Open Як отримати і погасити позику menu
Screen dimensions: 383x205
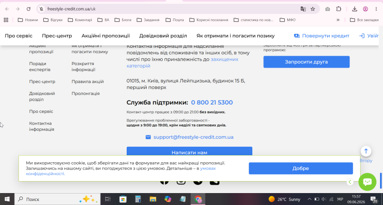tap(235, 36)
